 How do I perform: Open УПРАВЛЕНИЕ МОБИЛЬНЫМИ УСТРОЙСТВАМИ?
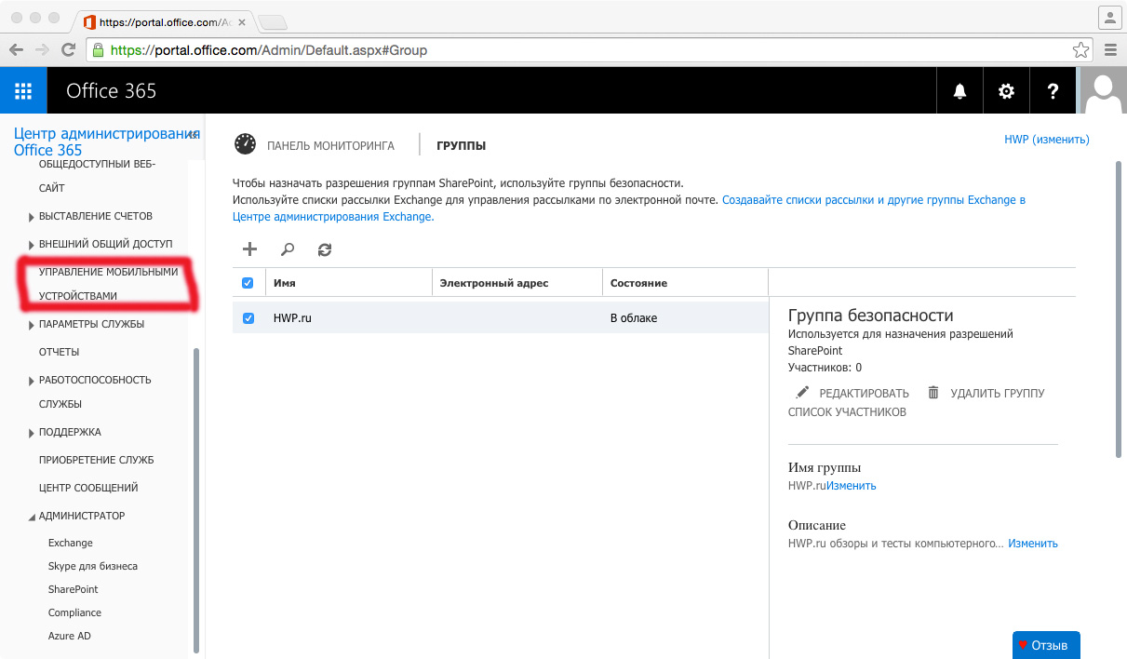click(108, 284)
